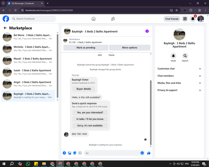209x167 pixels.
Task: Expand the Privacy & support section
Action: tap(179, 90)
